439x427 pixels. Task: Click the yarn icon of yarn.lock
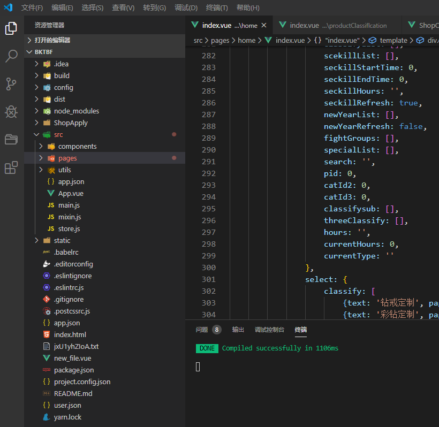pos(47,417)
